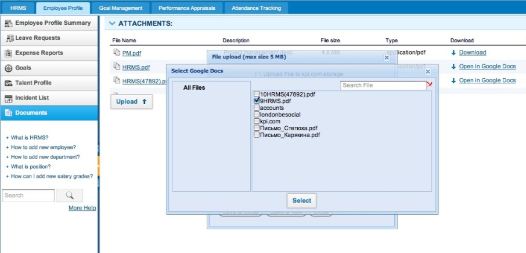Click the Description column header
Image resolution: width=526 pixels, height=253 pixels.
(236, 41)
